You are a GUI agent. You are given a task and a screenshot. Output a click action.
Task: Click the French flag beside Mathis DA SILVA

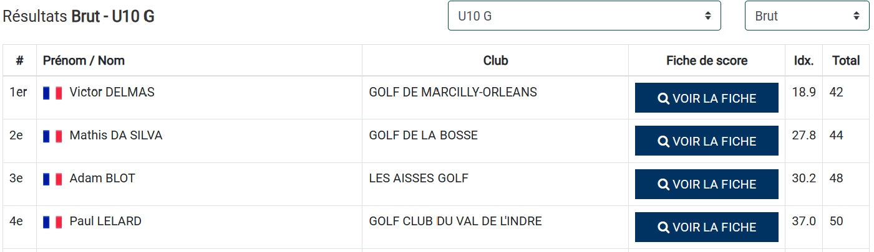pos(52,136)
